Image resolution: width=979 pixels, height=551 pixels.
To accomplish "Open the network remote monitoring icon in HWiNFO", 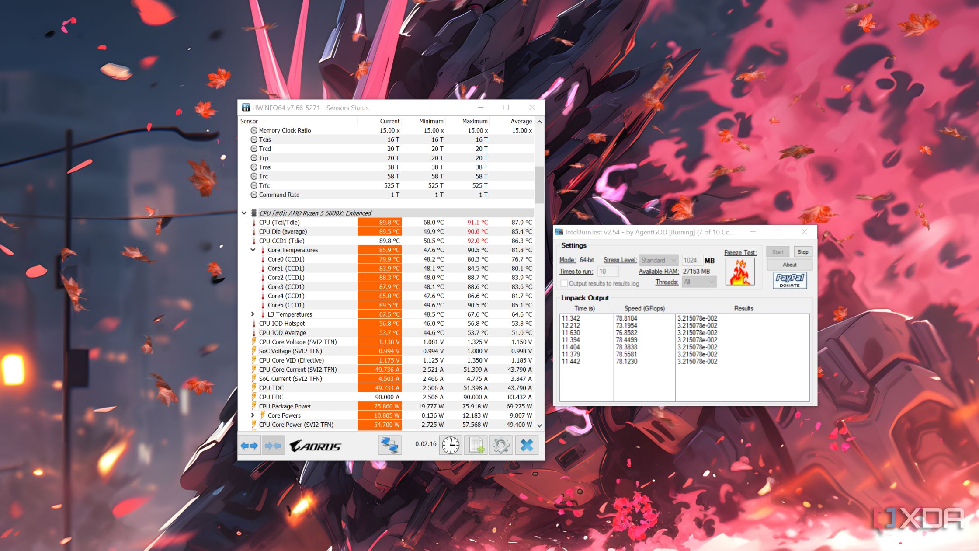I will tap(389, 446).
